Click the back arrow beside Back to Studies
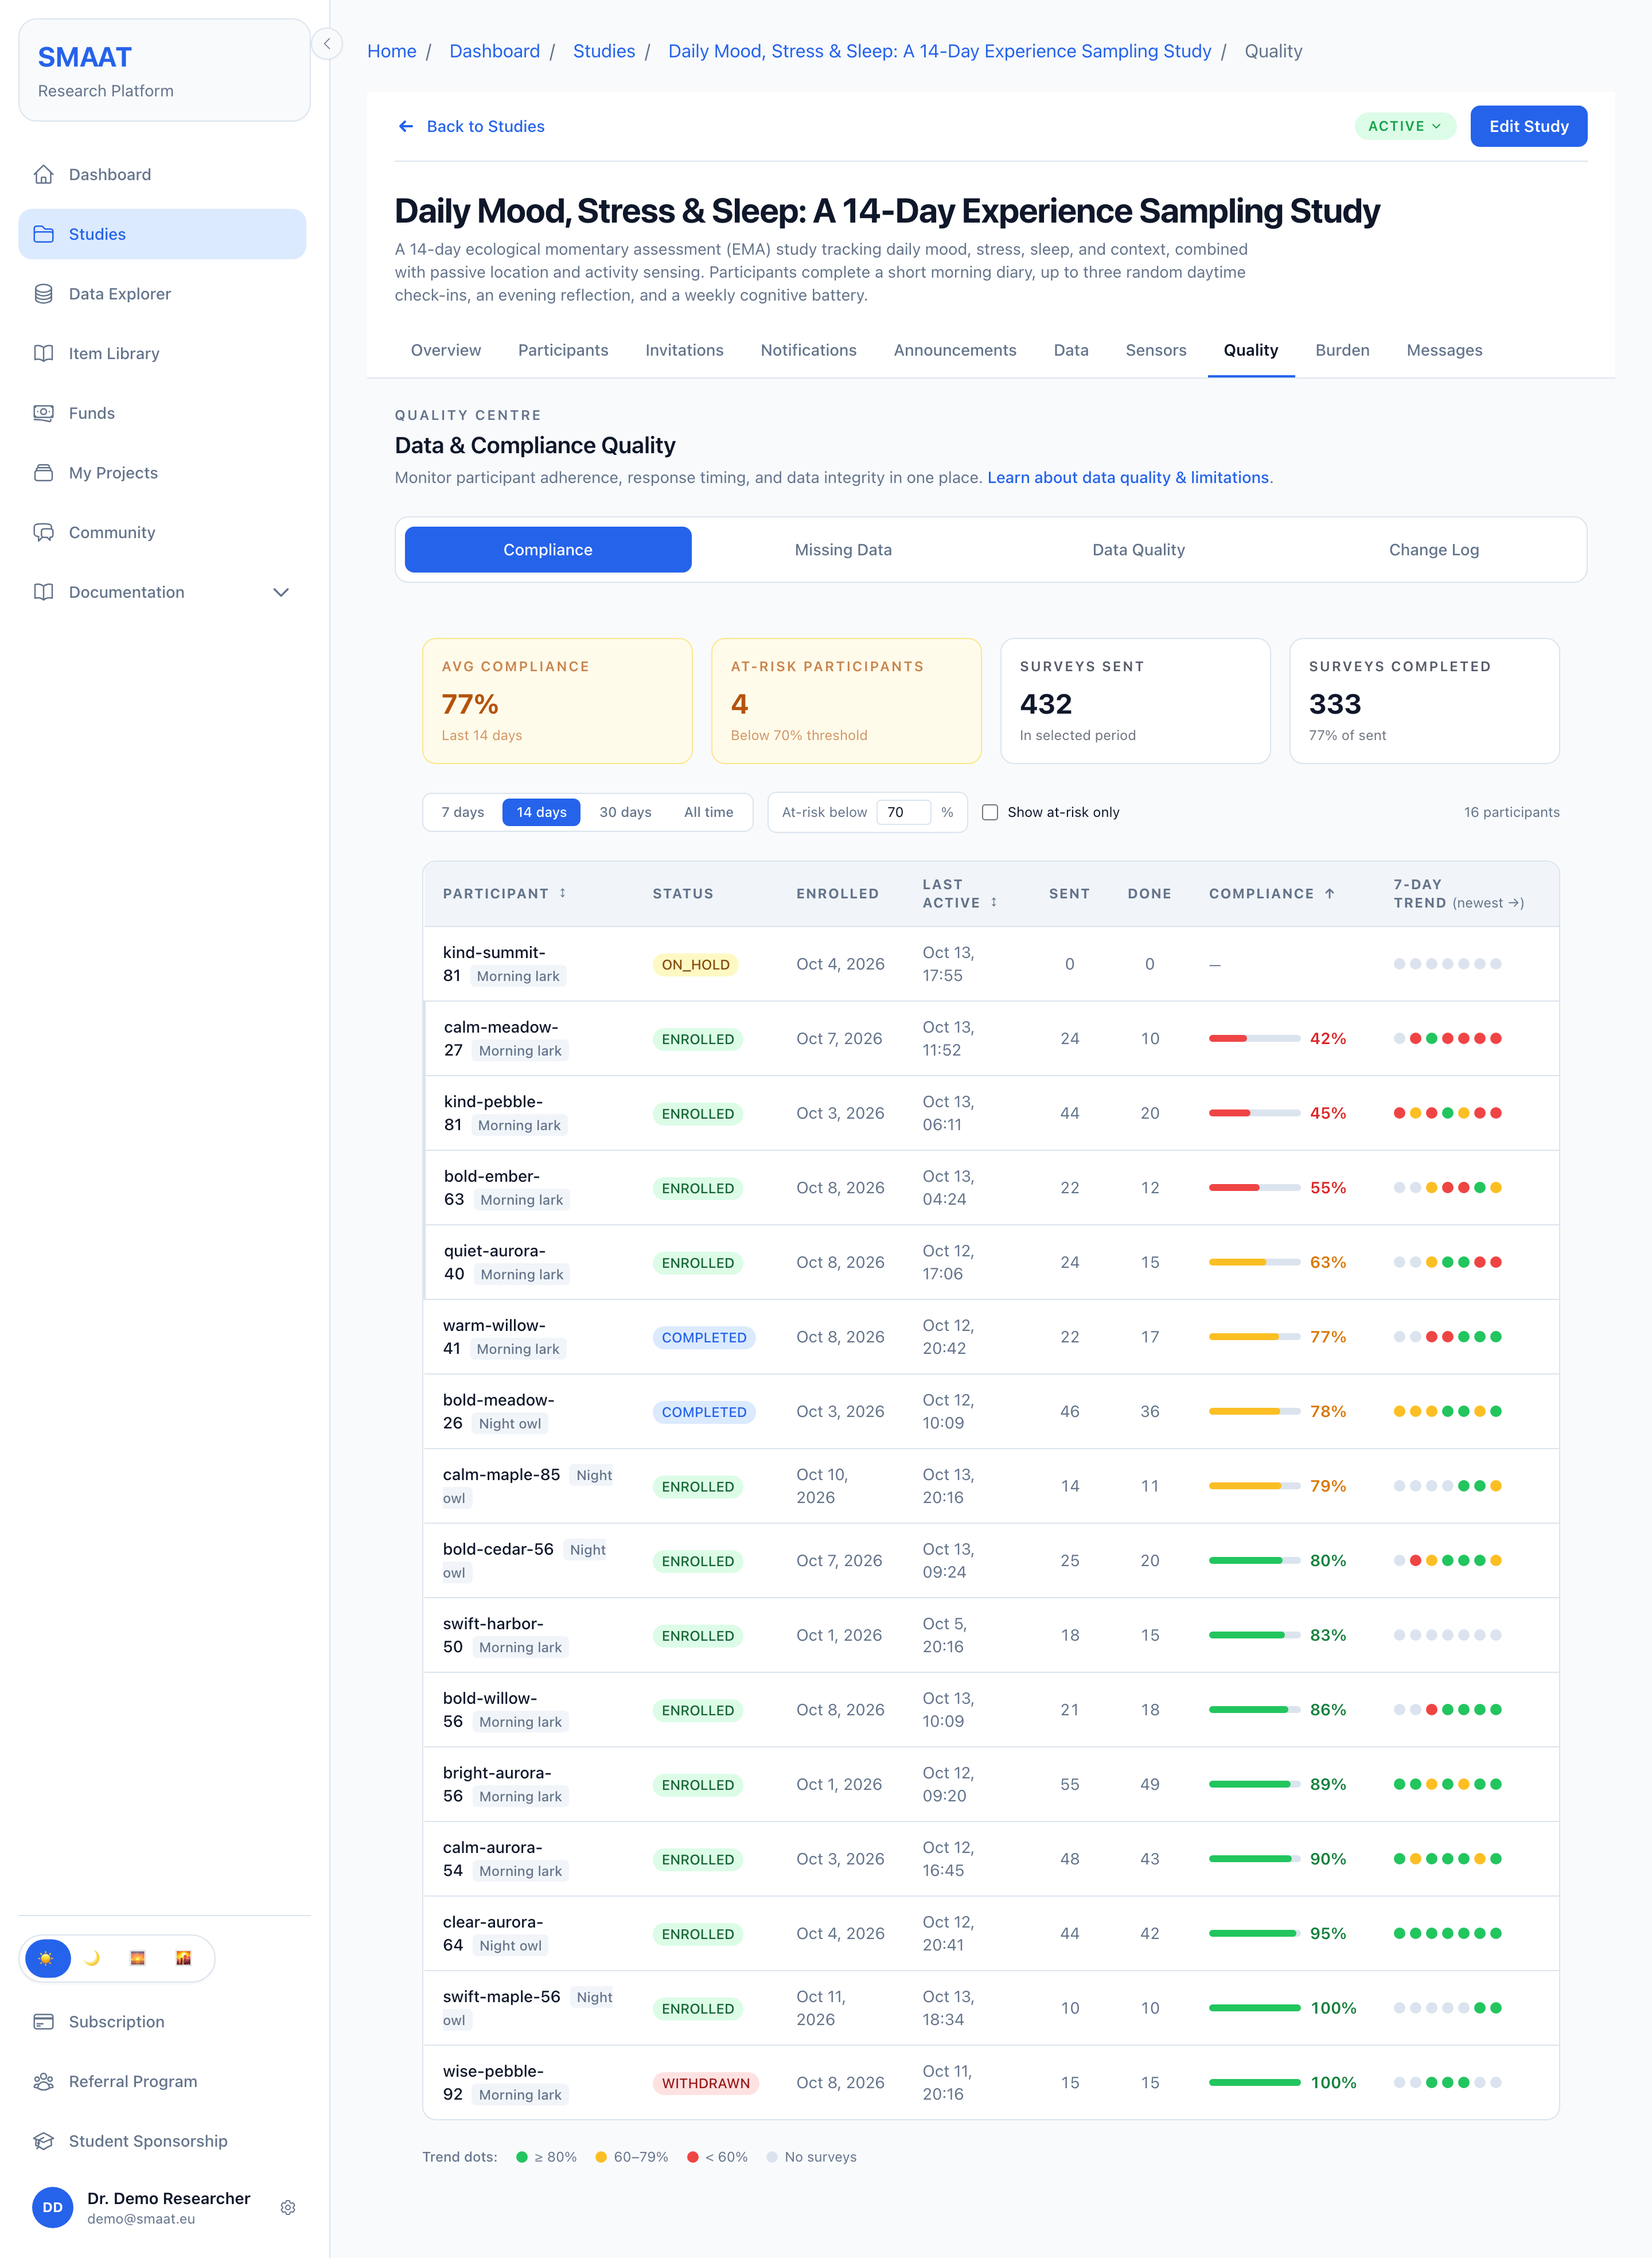This screenshot has width=1652, height=2258. (x=406, y=126)
